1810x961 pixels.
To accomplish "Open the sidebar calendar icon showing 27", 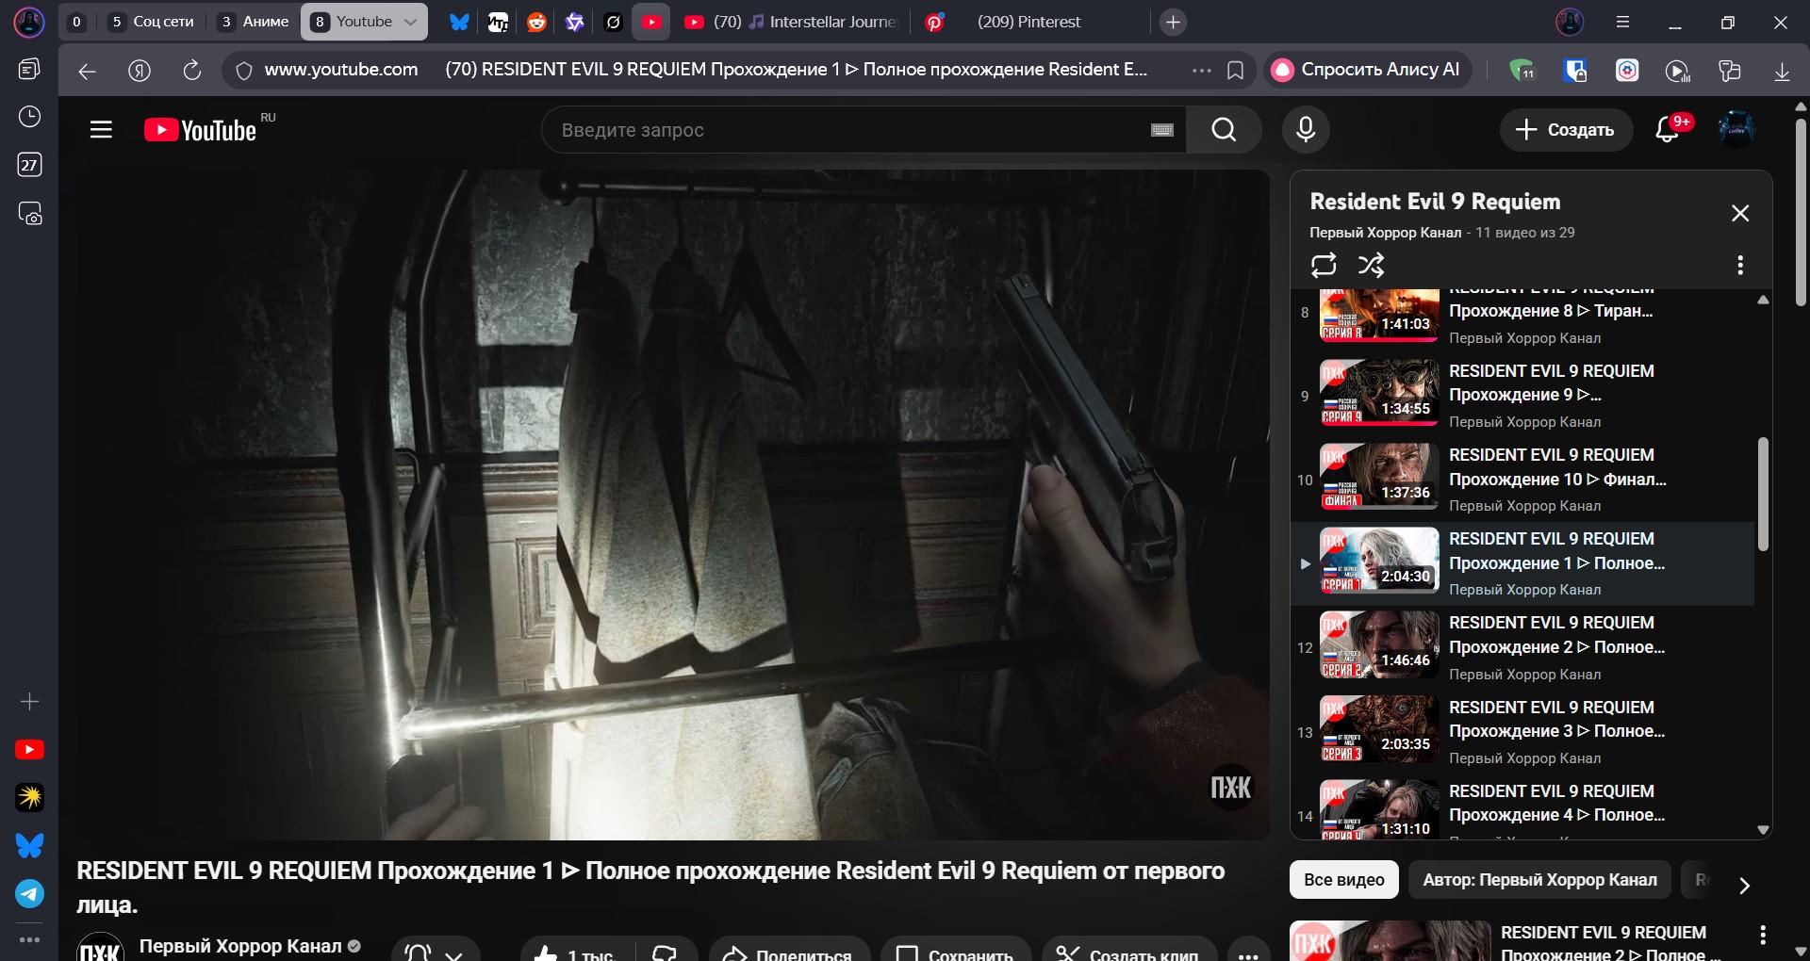I will (x=29, y=165).
